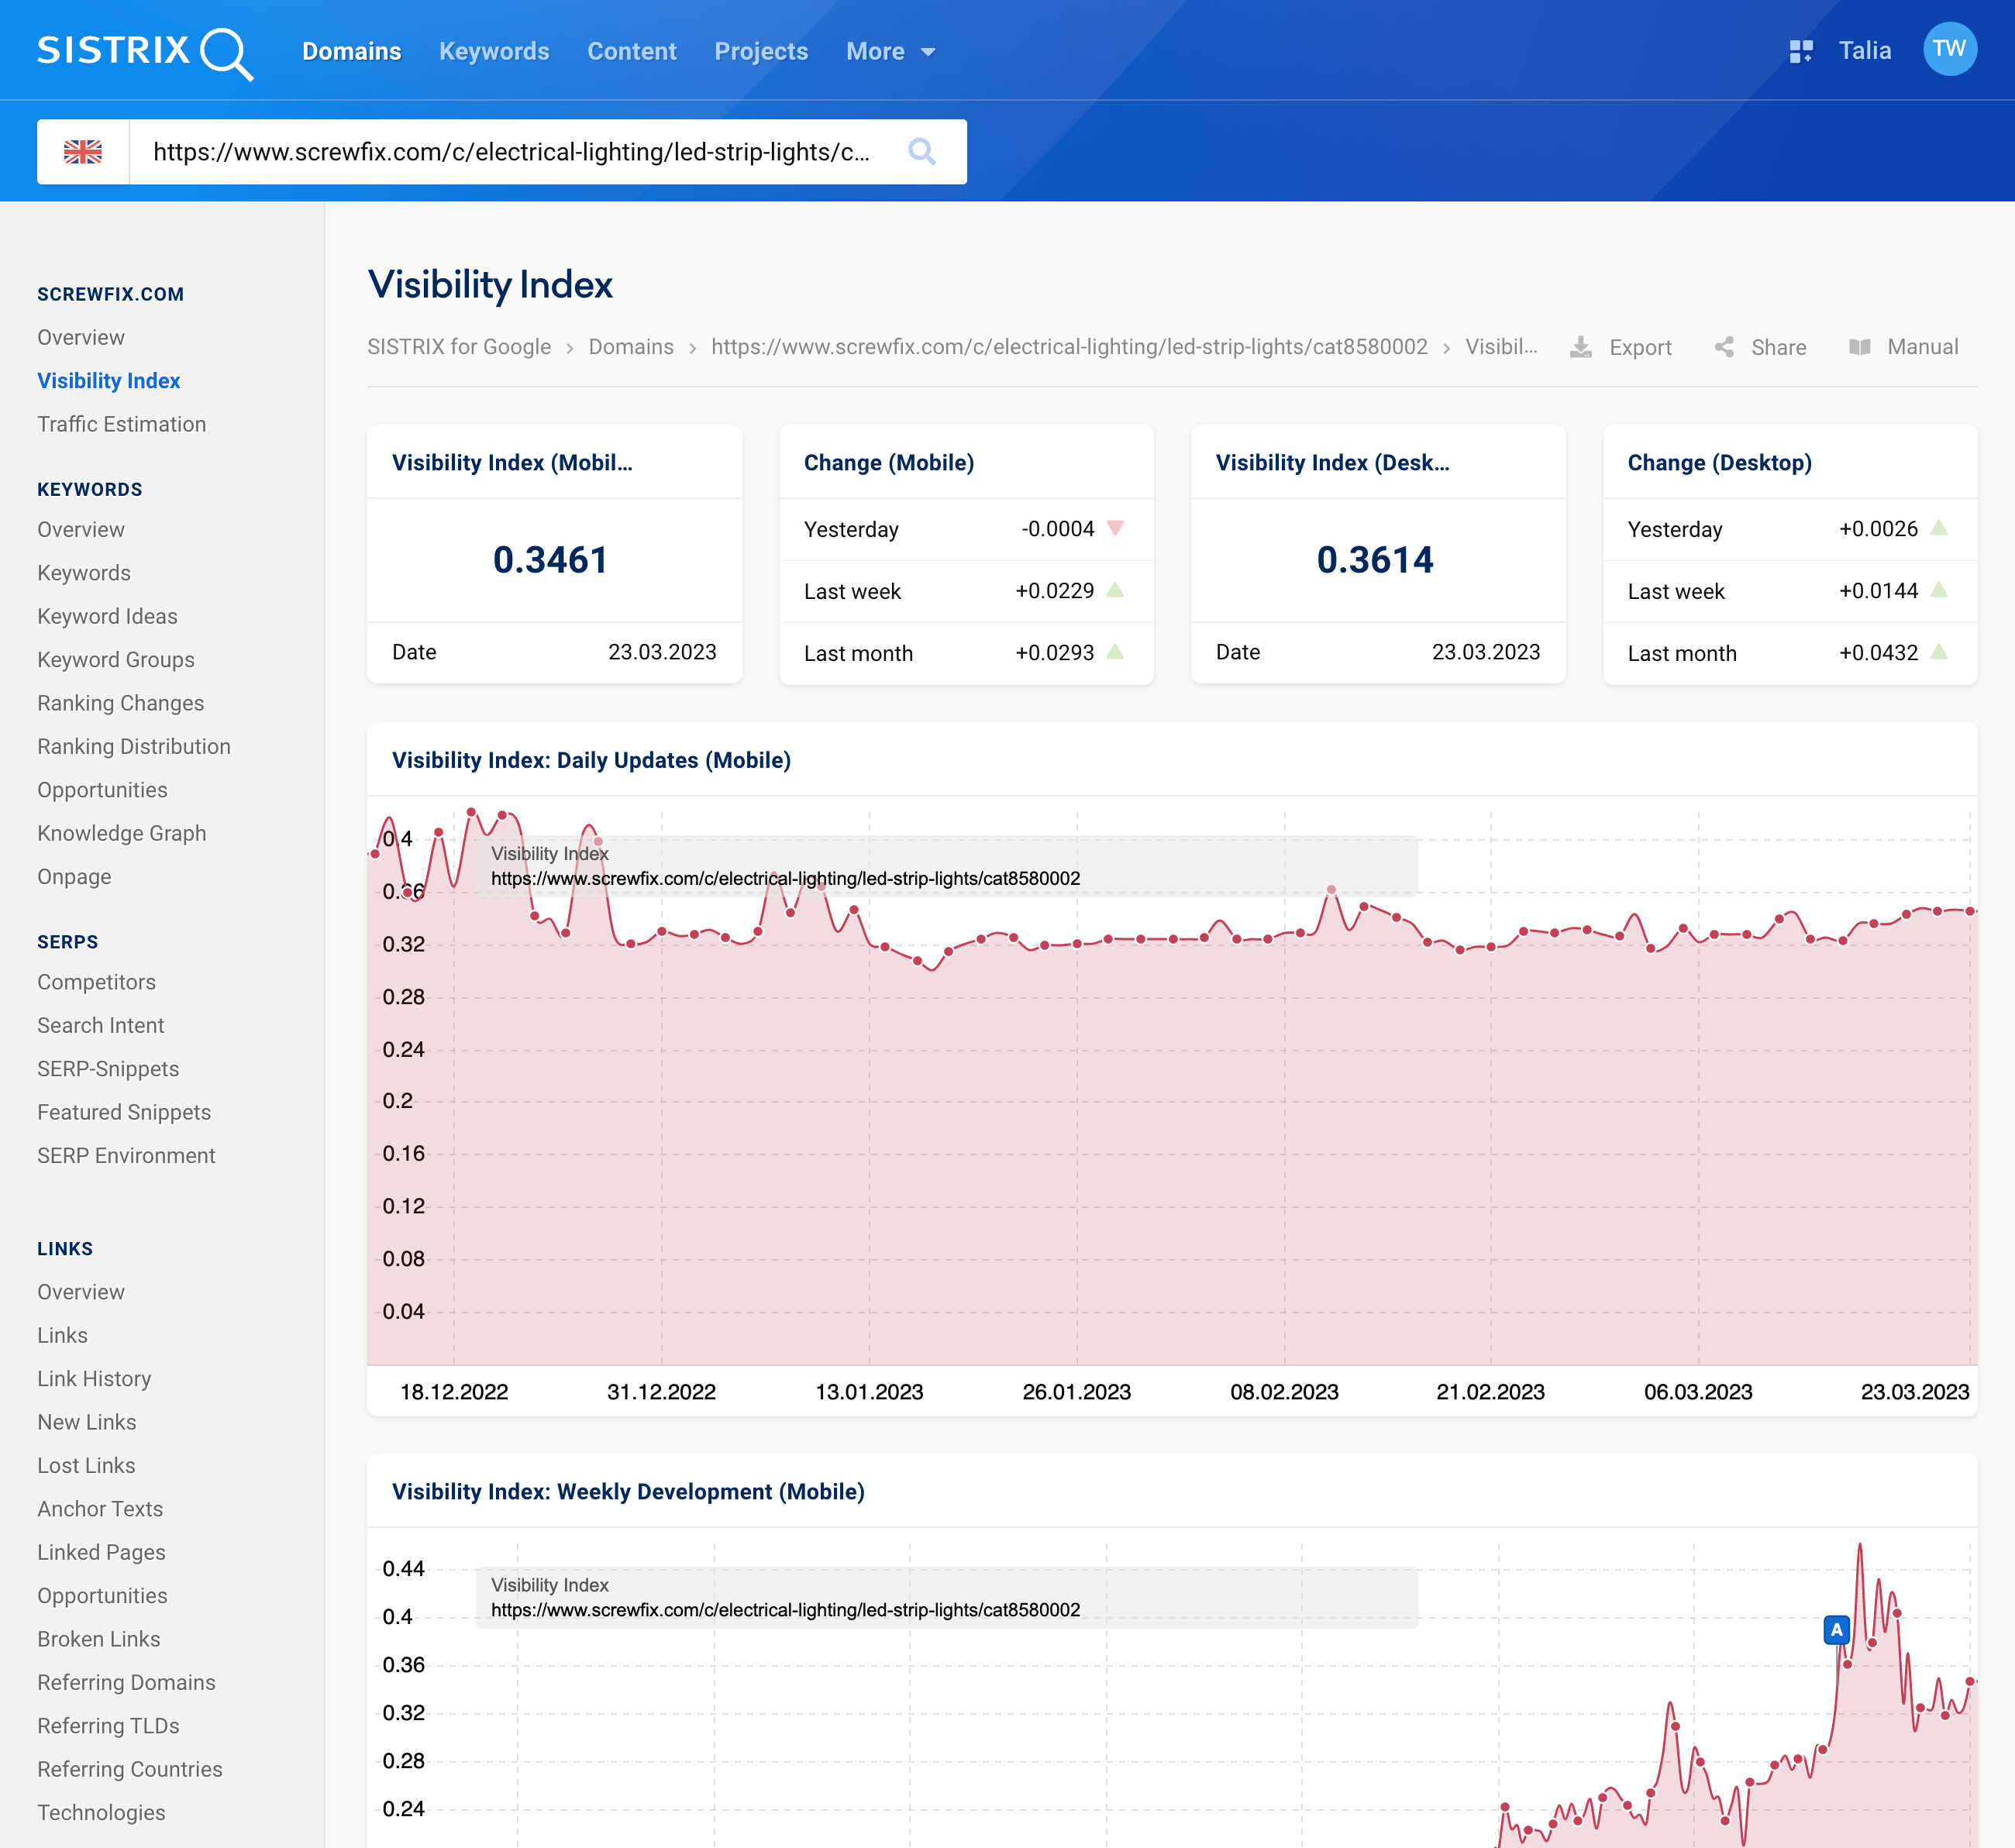Open Anchor Texts
The width and height of the screenshot is (2015, 1848).
click(x=100, y=1509)
